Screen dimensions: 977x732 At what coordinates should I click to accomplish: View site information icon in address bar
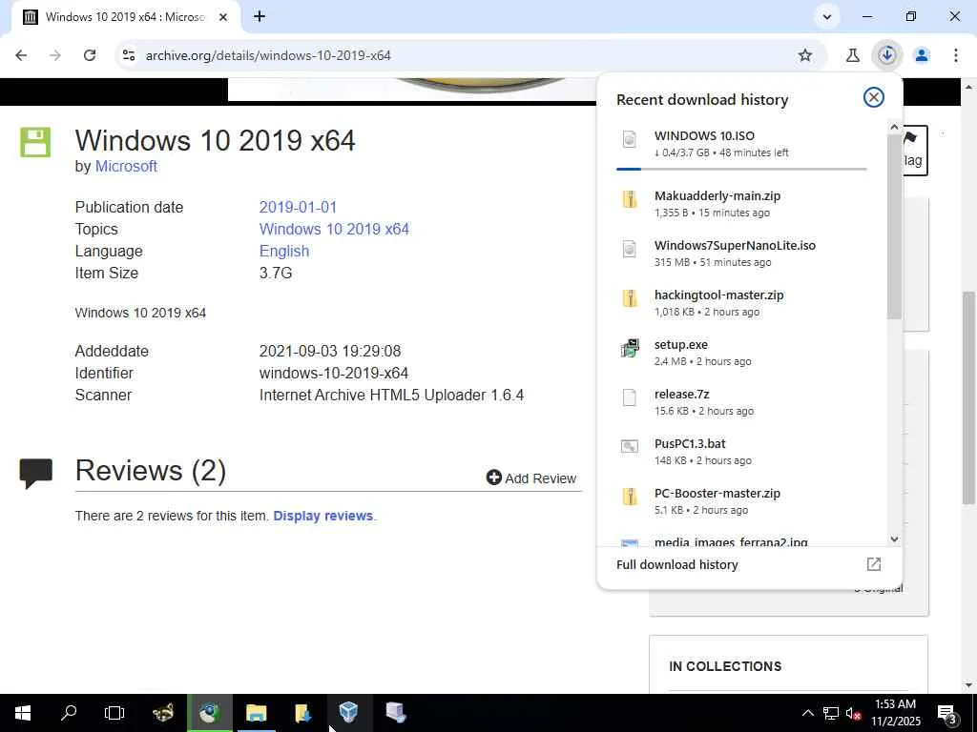pos(129,55)
